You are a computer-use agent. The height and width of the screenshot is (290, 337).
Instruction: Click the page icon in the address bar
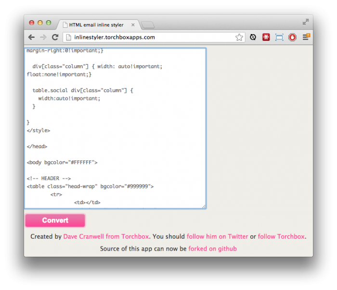click(68, 37)
